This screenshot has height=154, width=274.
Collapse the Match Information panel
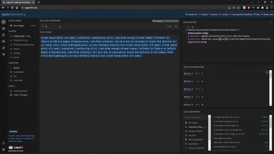click(x=271, y=67)
